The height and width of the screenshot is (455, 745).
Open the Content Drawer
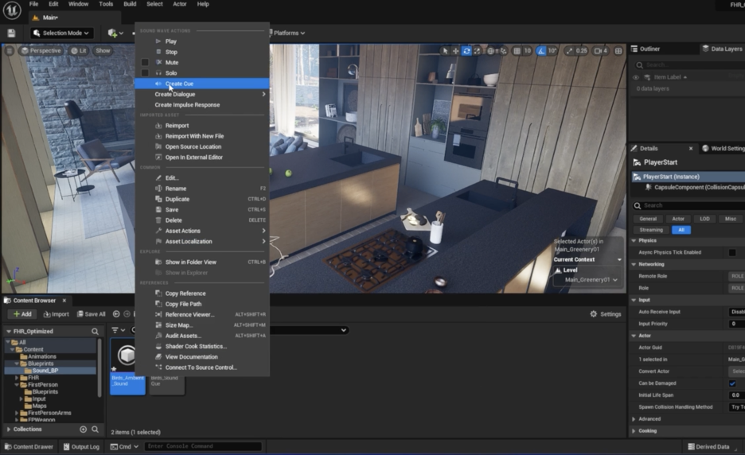coord(29,446)
